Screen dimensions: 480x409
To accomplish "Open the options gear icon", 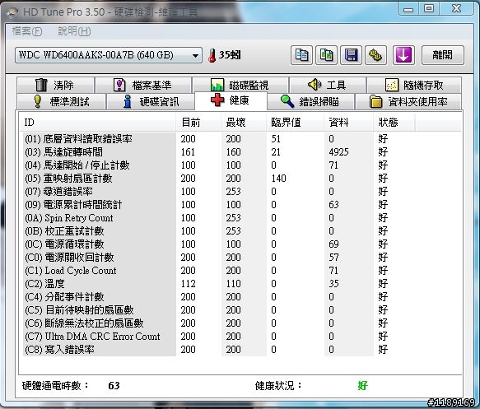I will 375,55.
